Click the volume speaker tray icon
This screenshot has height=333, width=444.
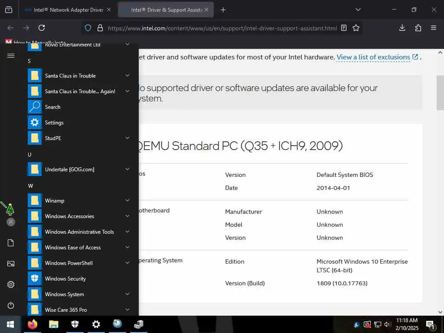[x=387, y=324]
